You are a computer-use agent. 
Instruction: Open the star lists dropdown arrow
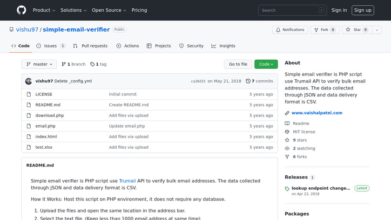(x=377, y=30)
